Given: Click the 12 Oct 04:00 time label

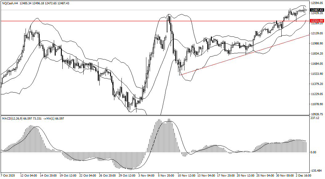Looking at the screenshot, I should 28,176.
